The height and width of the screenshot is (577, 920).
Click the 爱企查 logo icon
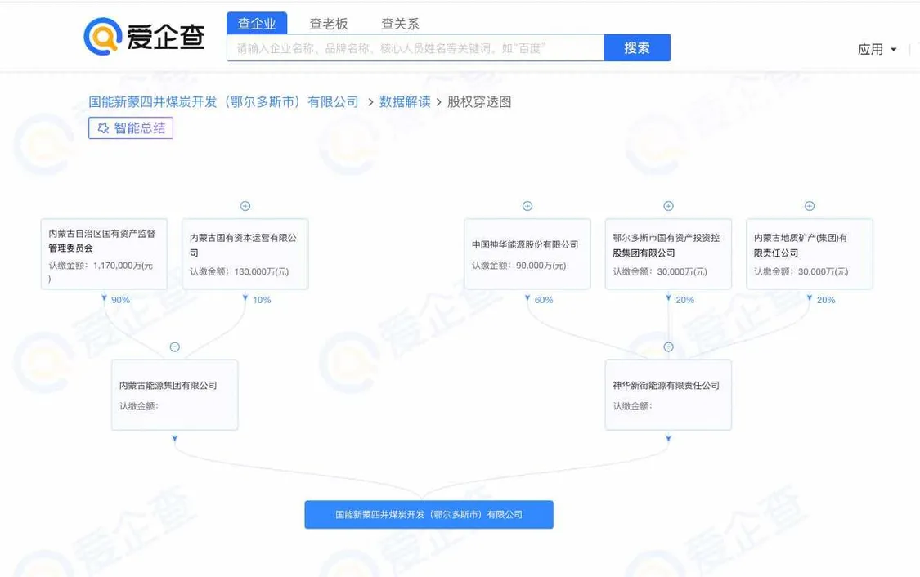[x=102, y=35]
